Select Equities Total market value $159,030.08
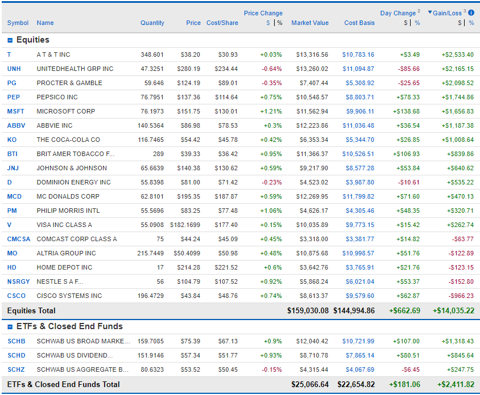 click(308, 311)
